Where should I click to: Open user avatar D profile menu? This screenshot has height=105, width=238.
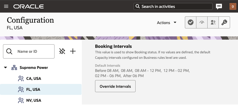tap(233, 7)
